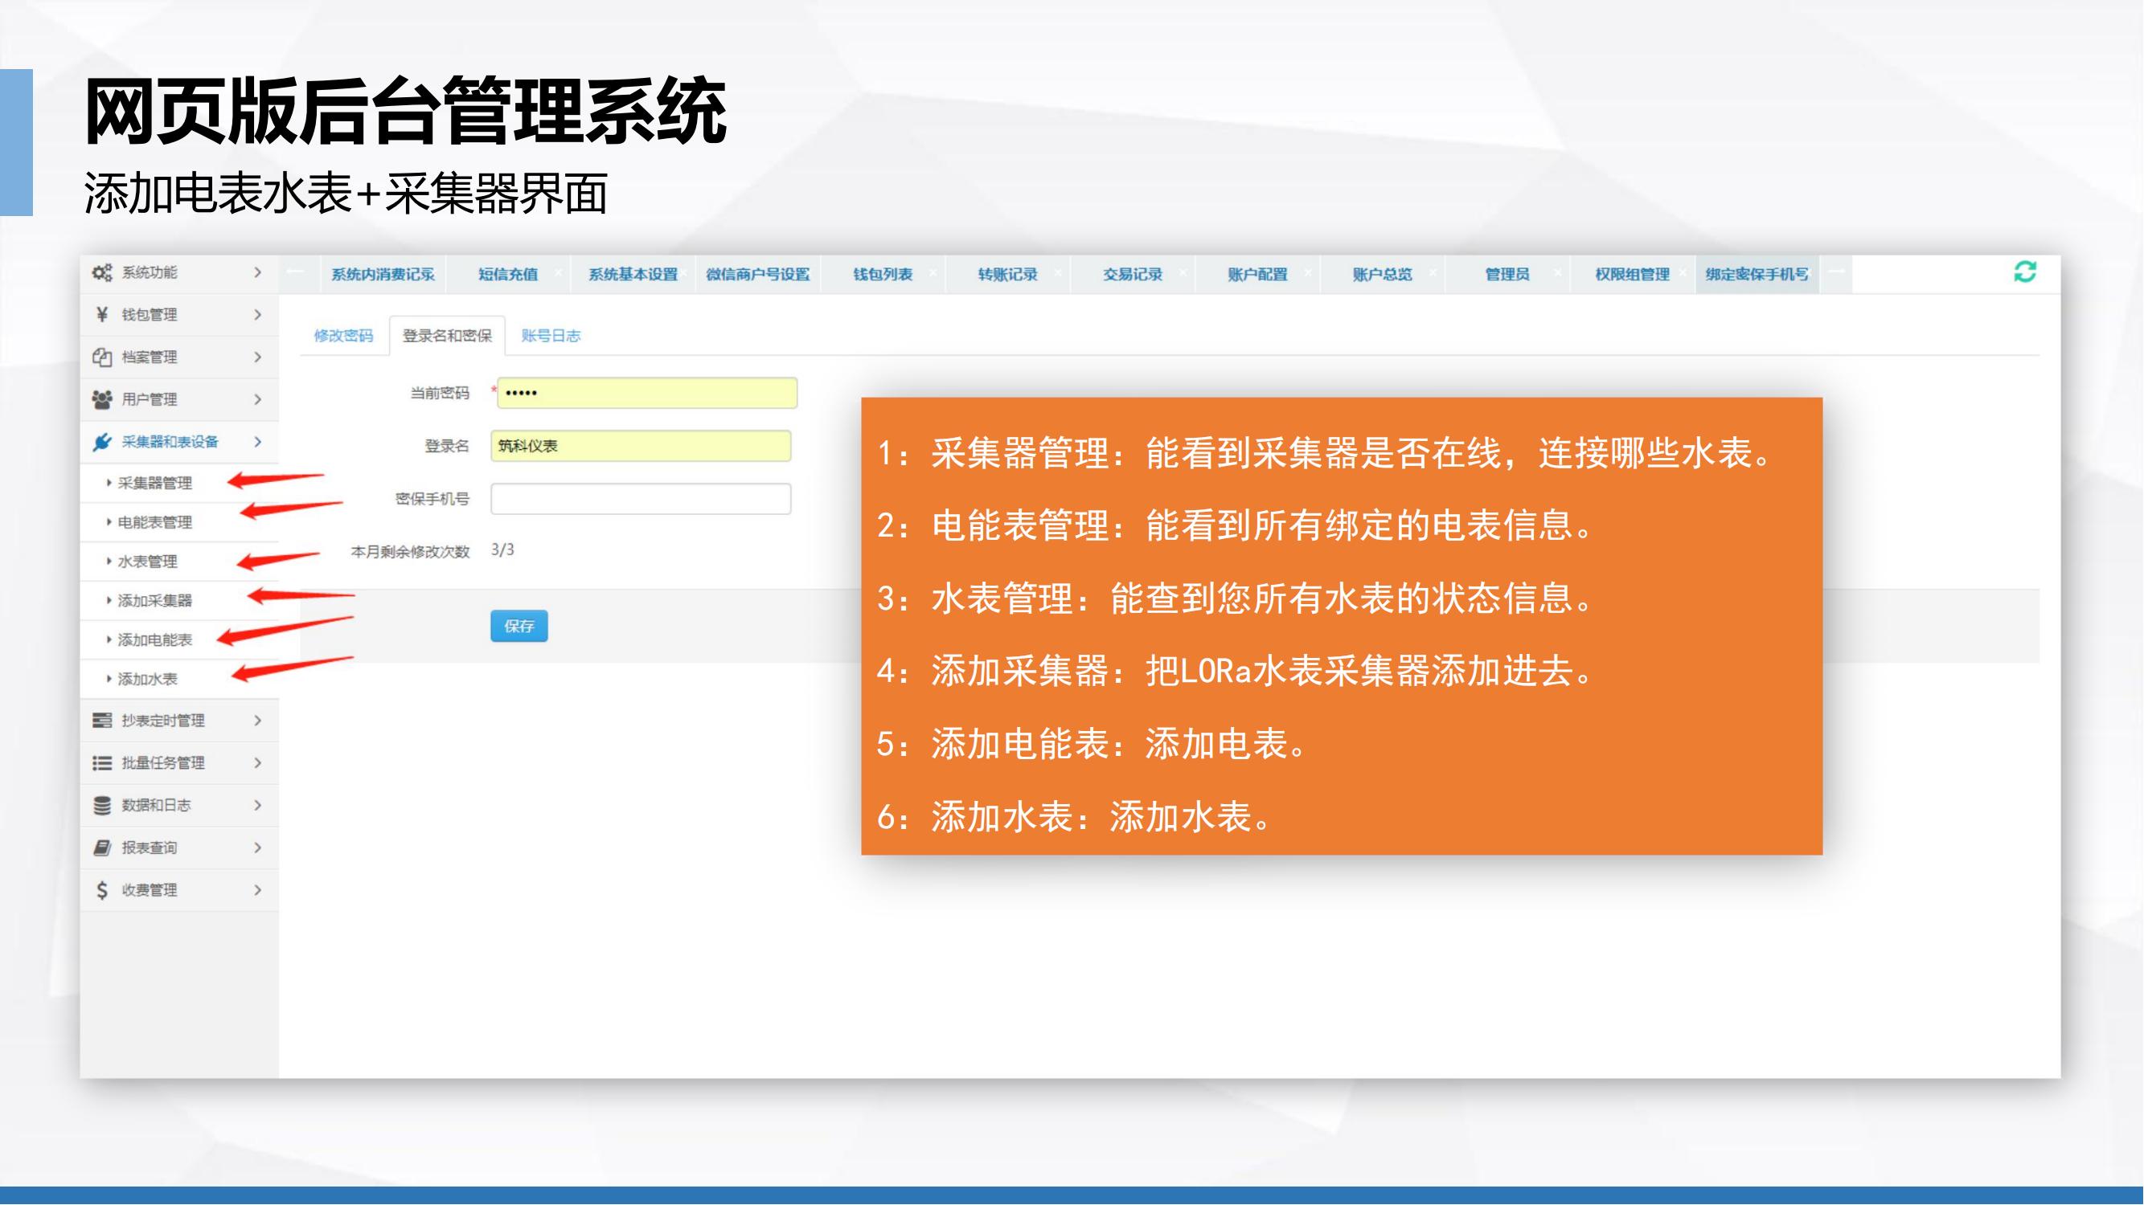Switch to the 交易记录 tab

point(1133,275)
